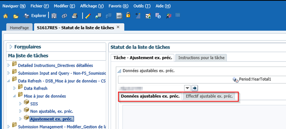Image resolution: width=286 pixels, height=129 pixels.
Task: Click the save diskette icon
Action: (x=54, y=16)
